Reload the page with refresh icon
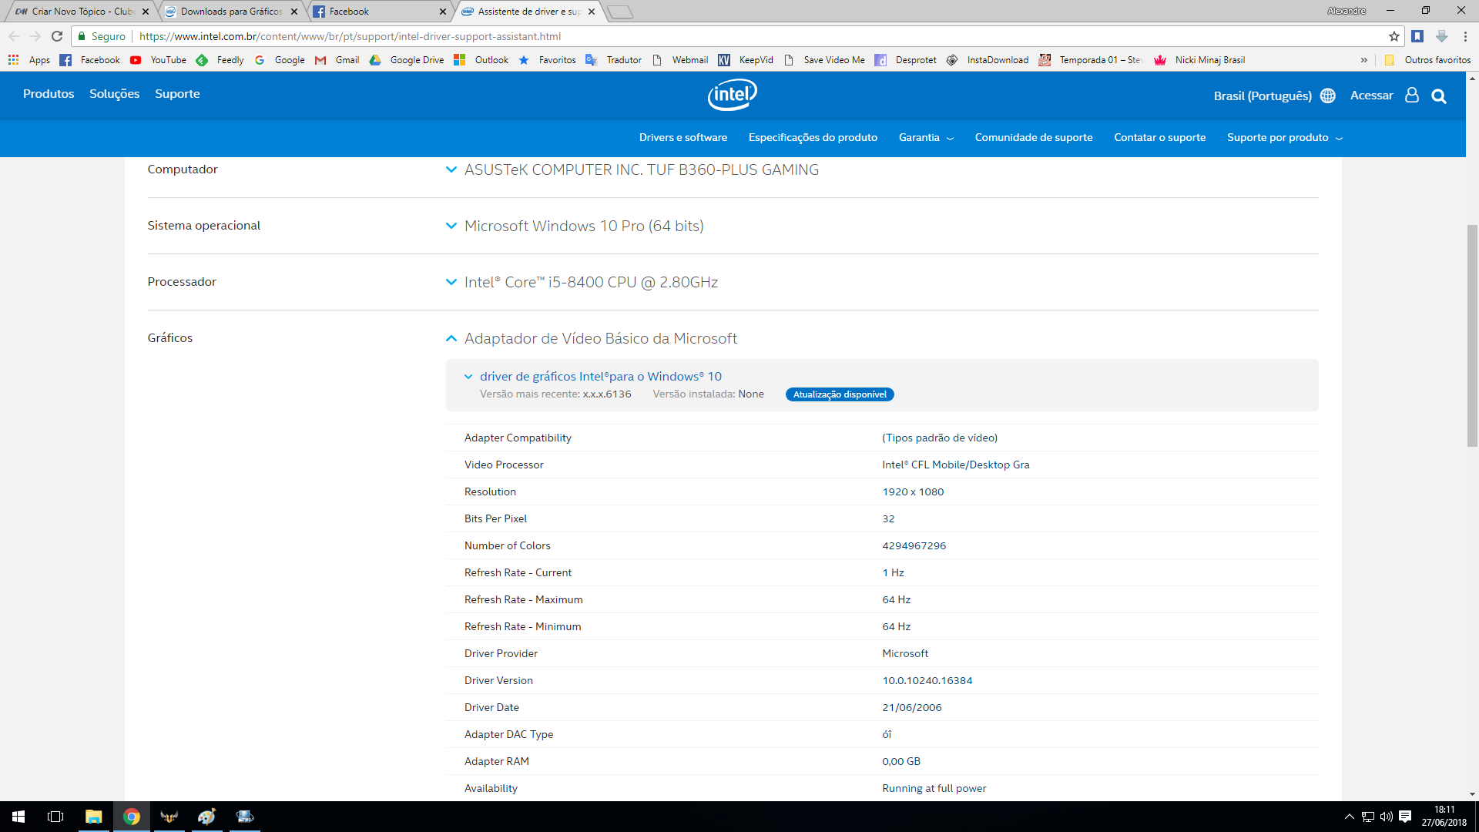This screenshot has height=832, width=1479. point(57,36)
